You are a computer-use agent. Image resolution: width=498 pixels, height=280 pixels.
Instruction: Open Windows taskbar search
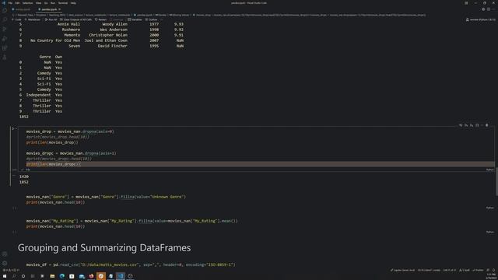(14, 276)
